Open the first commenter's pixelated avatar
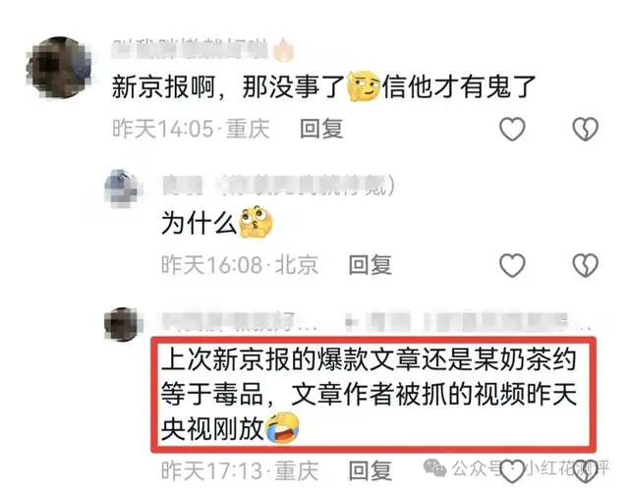The width and height of the screenshot is (629, 493). (x=59, y=68)
